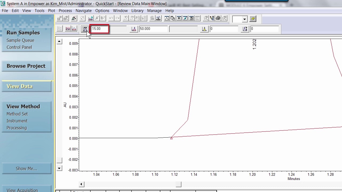Click the peak width field showing 15.00
This screenshot has height=192, width=342.
pyautogui.click(x=99, y=29)
